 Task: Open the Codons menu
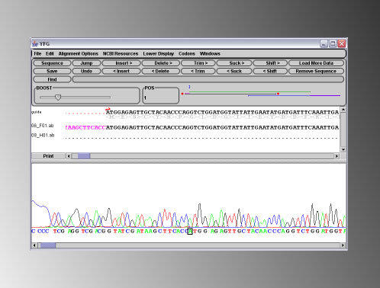point(187,53)
